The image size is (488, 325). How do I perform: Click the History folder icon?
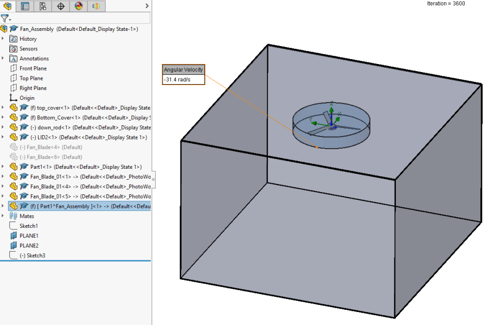[x=14, y=39]
